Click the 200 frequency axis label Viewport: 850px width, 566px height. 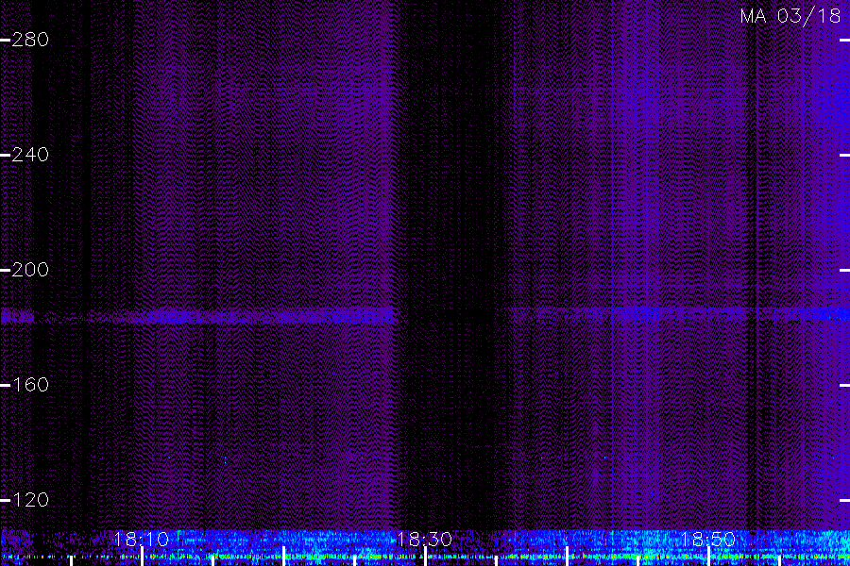(30, 270)
